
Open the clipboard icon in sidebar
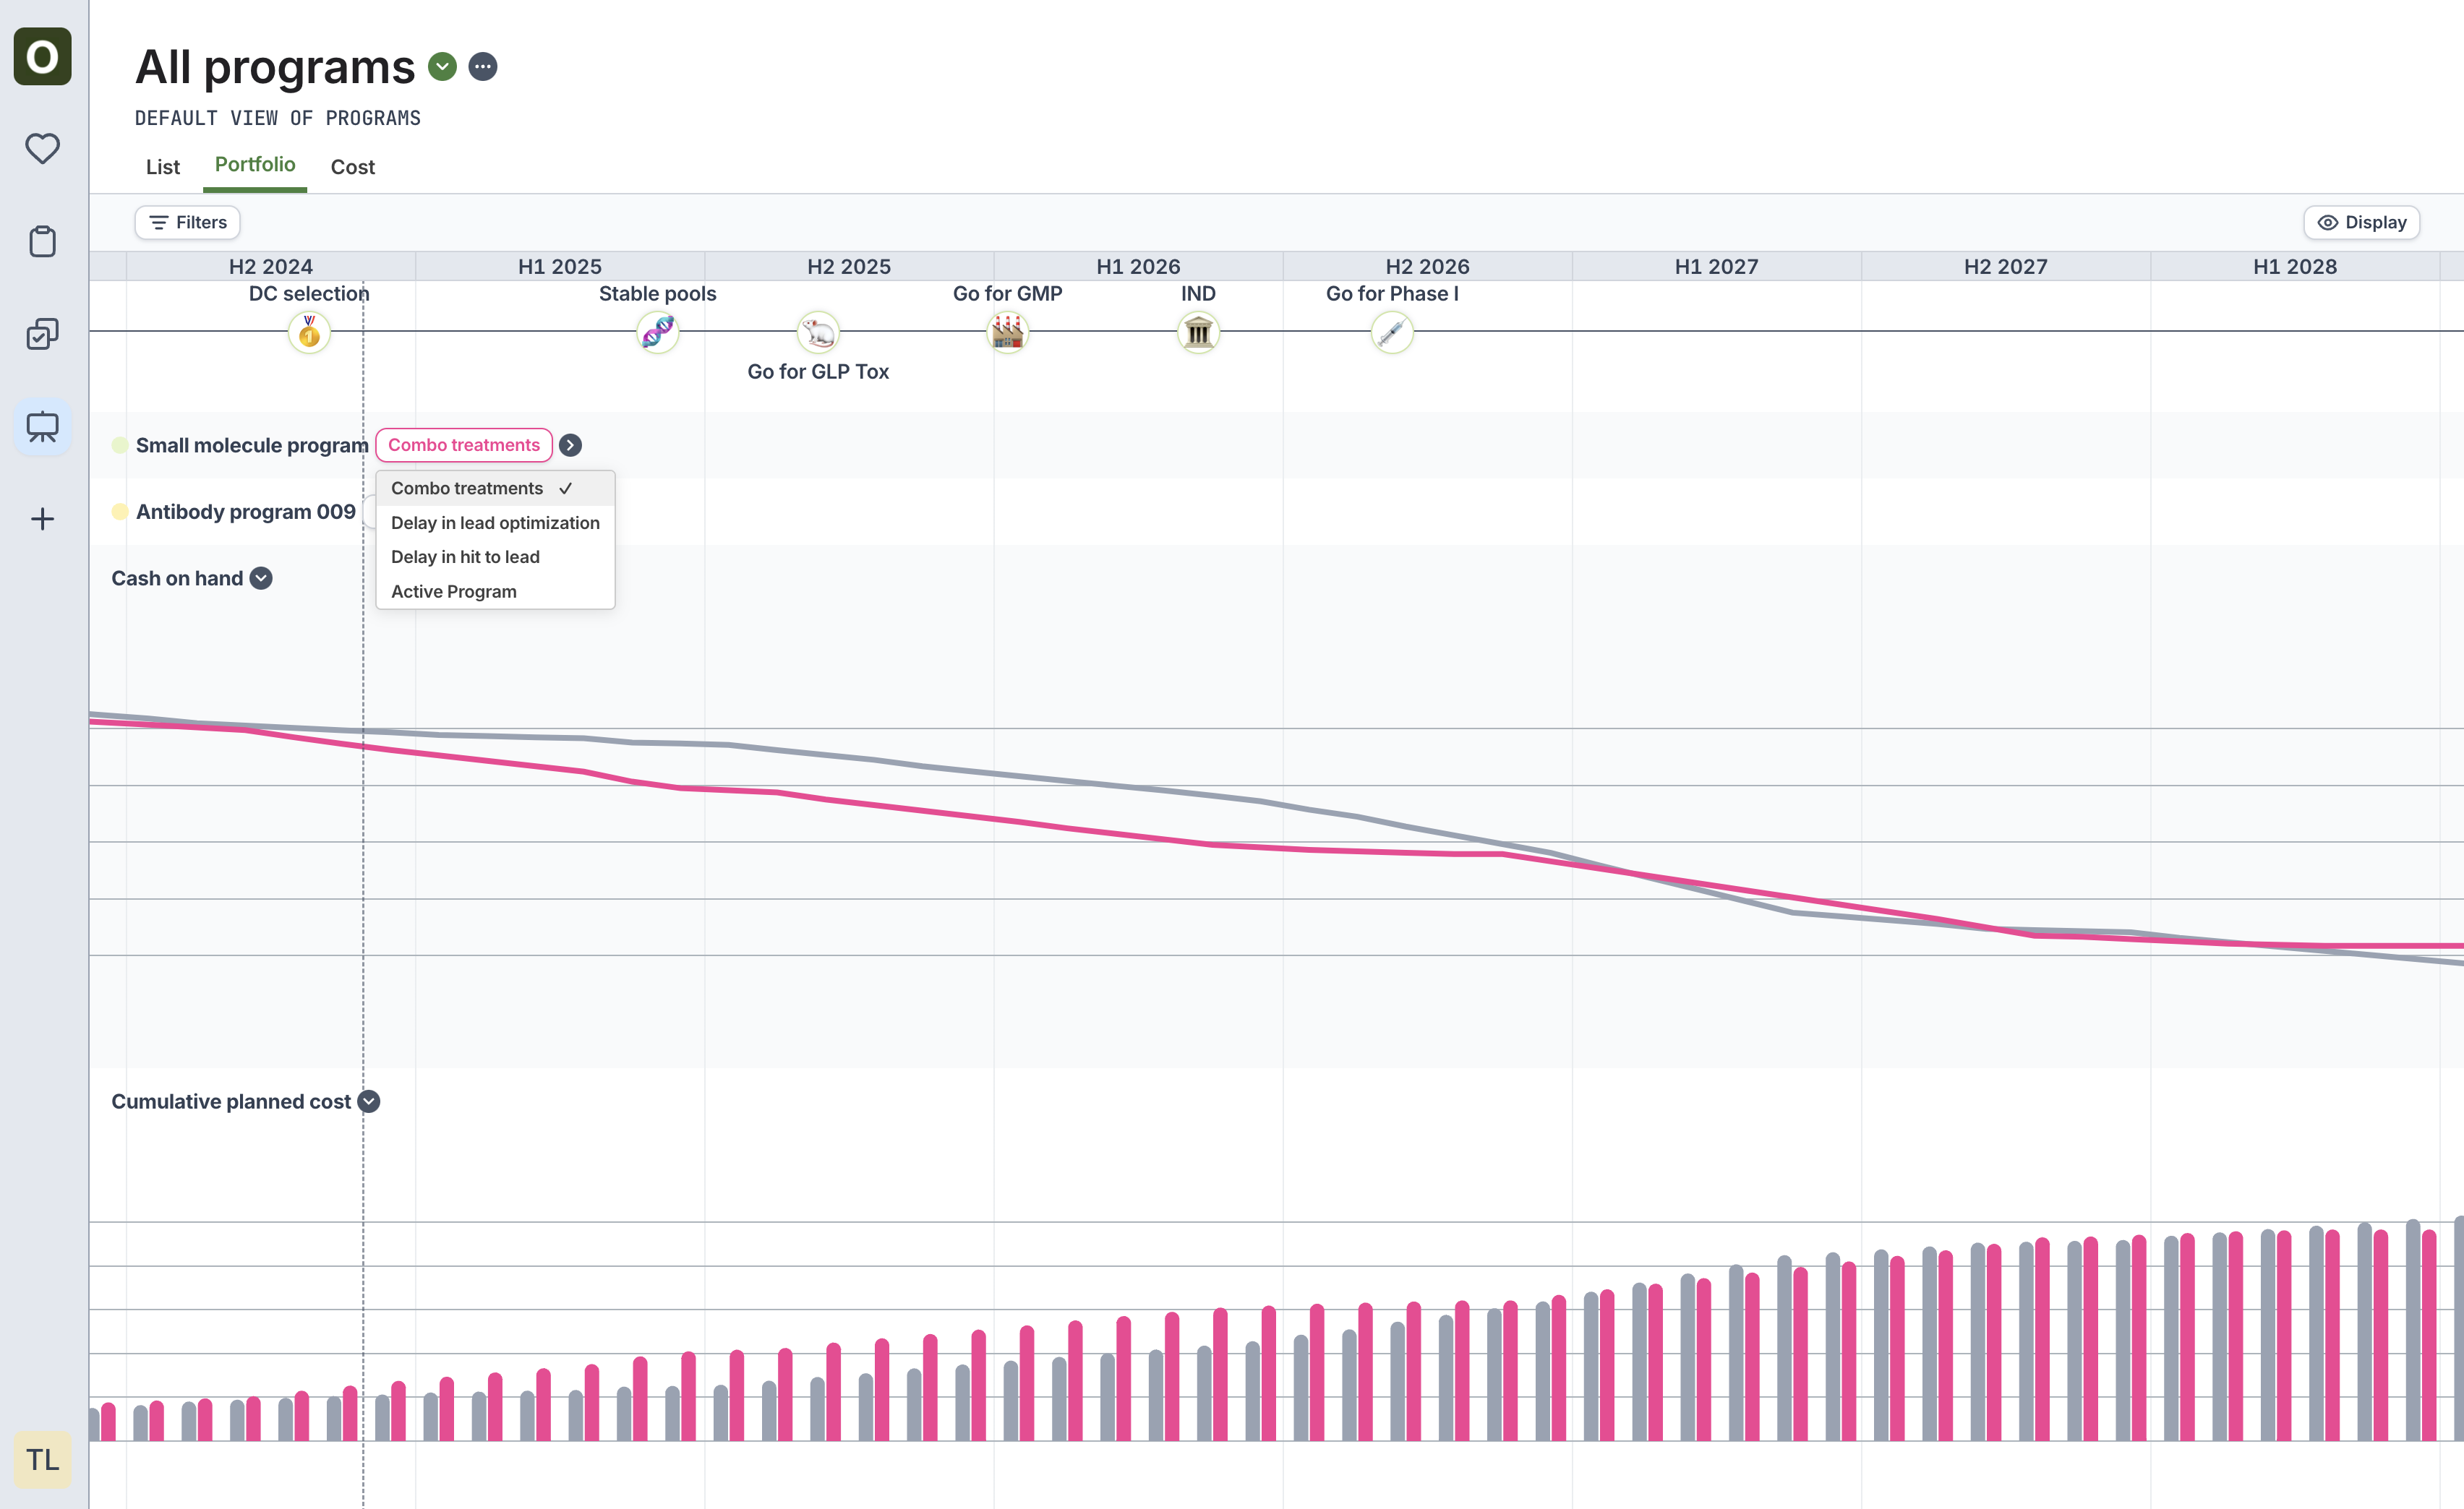pos(42,241)
